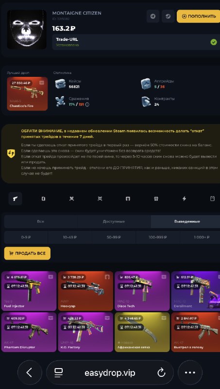Open the Telegram link icon
This screenshot has width=220, height=389.
[x=153, y=17]
